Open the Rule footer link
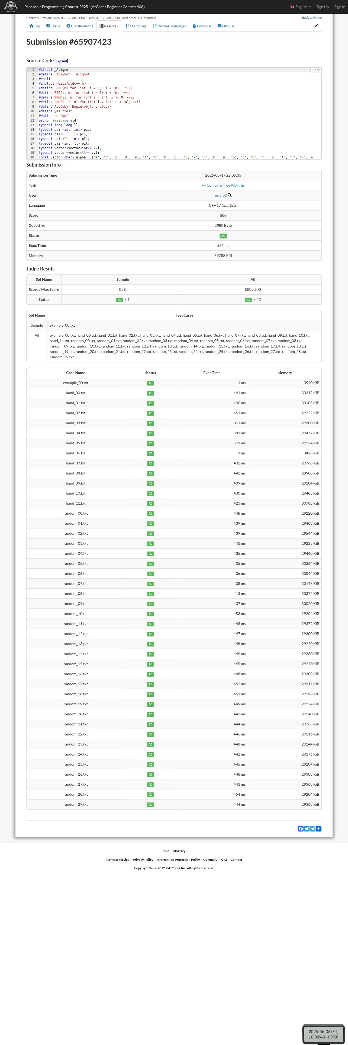348x1045 pixels. 166,851
